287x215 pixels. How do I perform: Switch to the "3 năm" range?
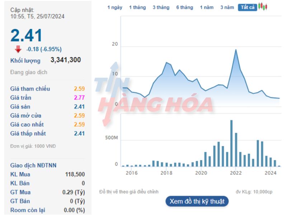pos(227,8)
